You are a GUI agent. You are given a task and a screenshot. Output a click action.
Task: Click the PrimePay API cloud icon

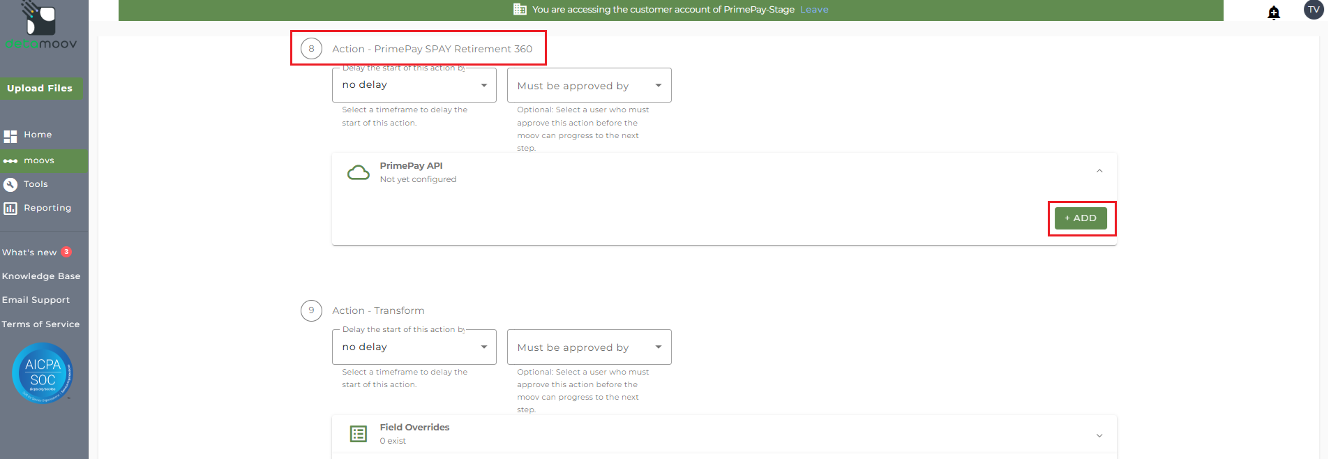(x=359, y=172)
